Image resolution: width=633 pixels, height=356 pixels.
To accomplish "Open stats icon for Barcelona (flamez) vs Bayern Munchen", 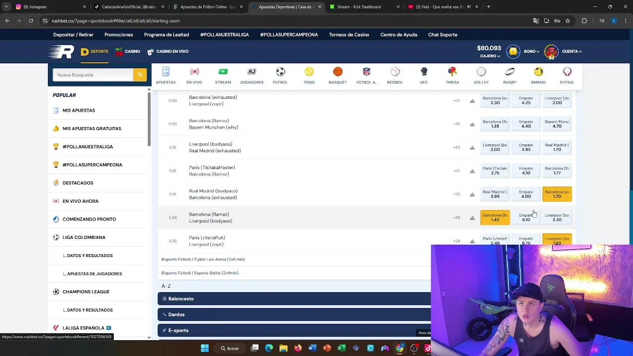I will [472, 124].
